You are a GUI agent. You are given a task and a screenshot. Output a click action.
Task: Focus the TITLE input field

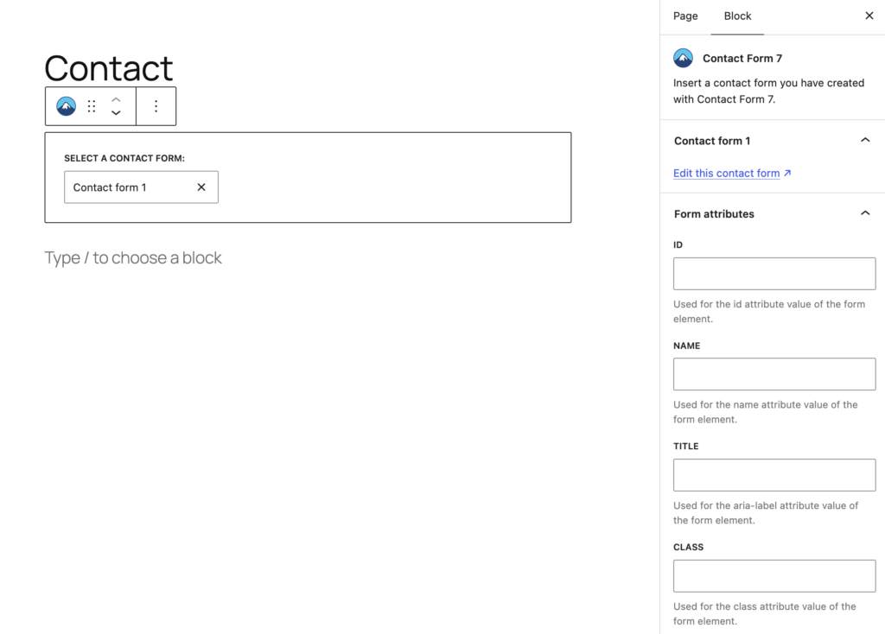774,475
